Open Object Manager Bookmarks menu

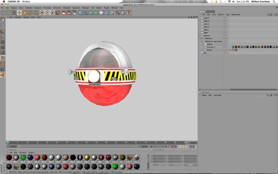(236, 14)
